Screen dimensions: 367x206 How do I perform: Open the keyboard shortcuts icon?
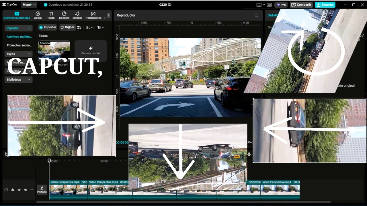click(269, 5)
